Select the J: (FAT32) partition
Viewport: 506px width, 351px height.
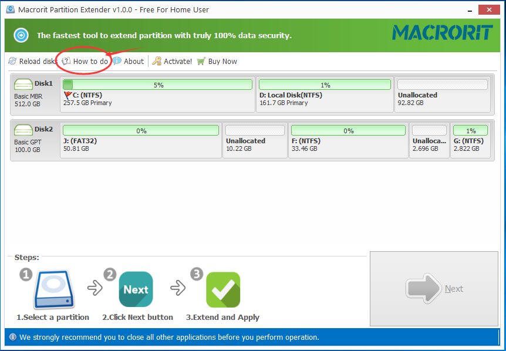tap(141, 140)
